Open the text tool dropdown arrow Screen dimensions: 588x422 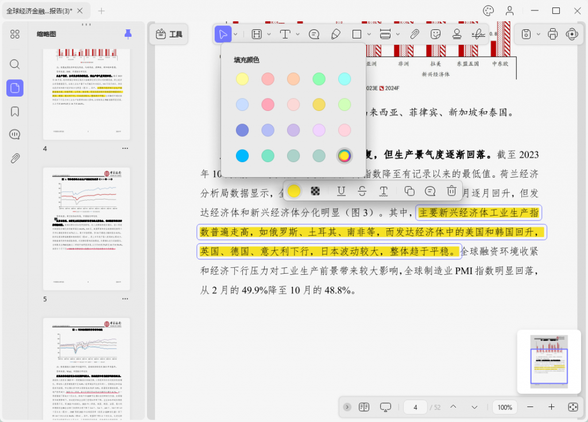[298, 34]
